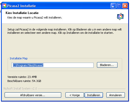
Task: Cancel setup via the Annuleren button
Action: [x=115, y=95]
